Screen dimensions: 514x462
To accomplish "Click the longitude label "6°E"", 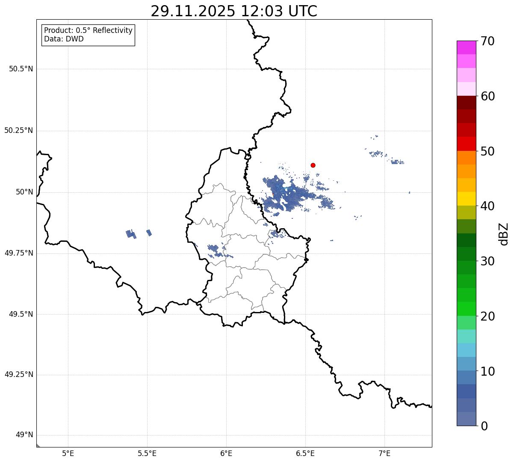I will [x=226, y=453].
